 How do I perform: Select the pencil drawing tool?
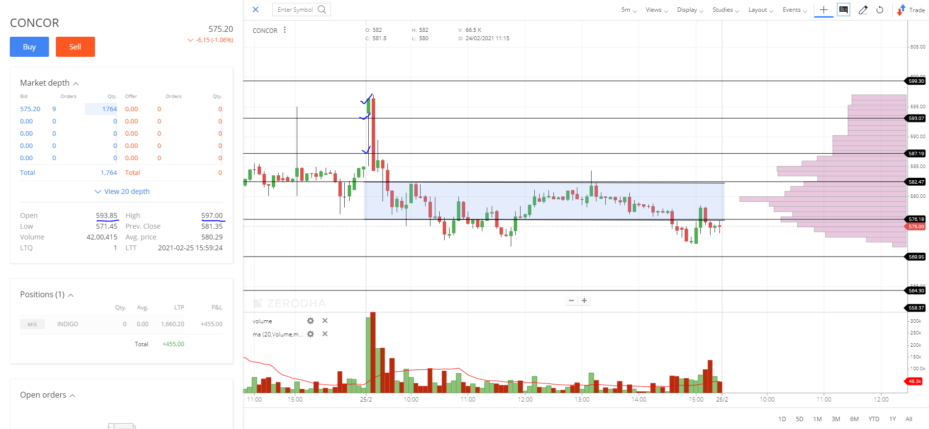coord(863,10)
